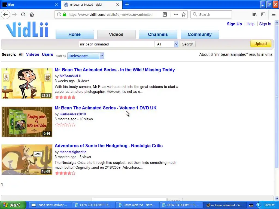Click the browser address bar URL
The width and height of the screenshot is (279, 209).
(111, 15)
